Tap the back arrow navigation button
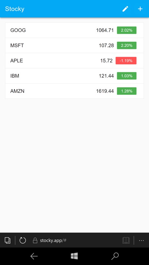This screenshot has height=265, width=149. click(x=34, y=256)
